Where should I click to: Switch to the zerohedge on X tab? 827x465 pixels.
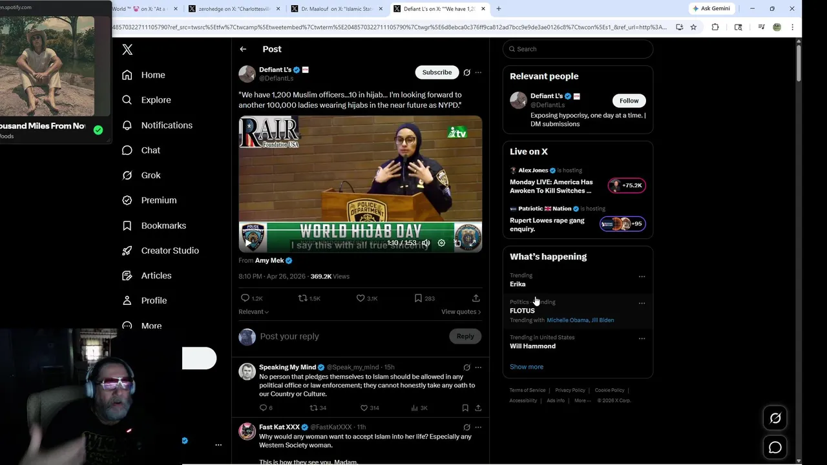235,9
